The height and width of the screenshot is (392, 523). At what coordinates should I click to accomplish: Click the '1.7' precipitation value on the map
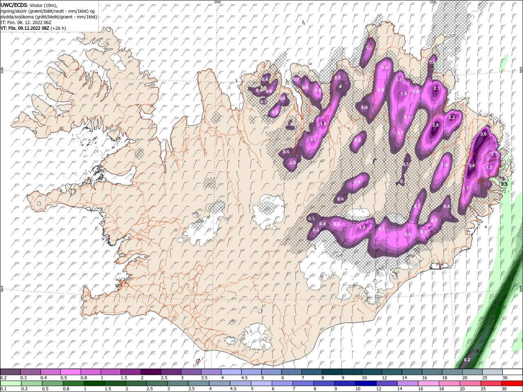tap(465, 188)
